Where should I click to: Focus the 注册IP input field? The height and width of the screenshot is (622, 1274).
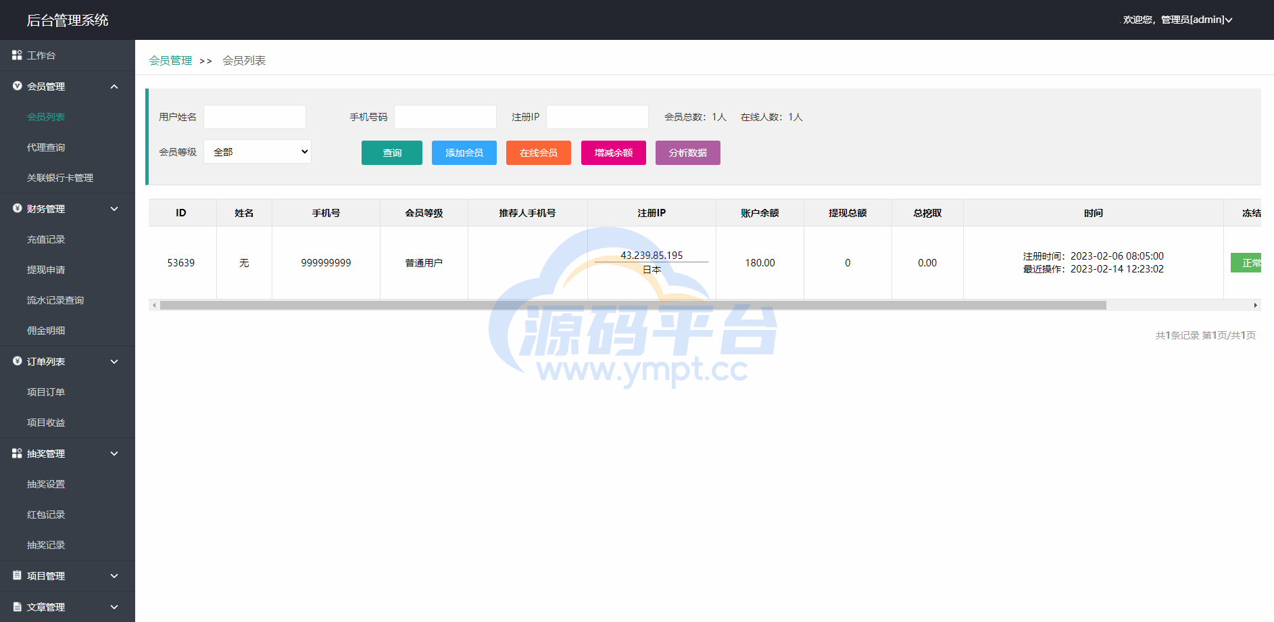597,117
